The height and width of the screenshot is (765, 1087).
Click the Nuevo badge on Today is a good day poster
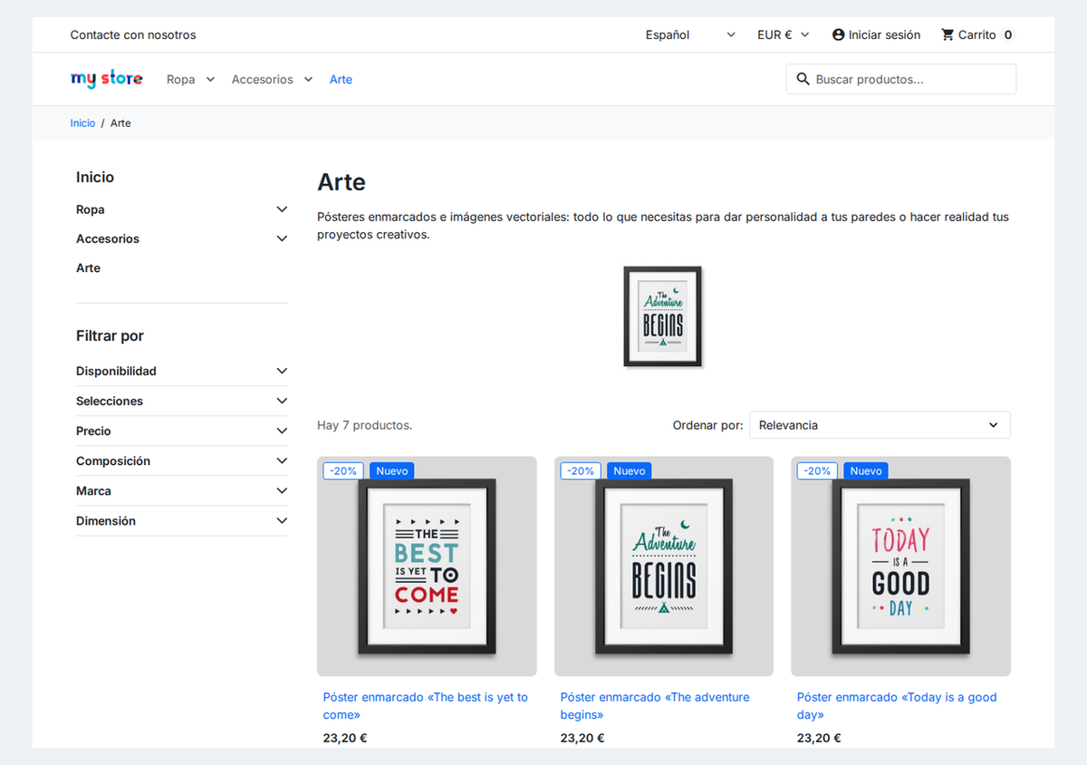tap(866, 471)
